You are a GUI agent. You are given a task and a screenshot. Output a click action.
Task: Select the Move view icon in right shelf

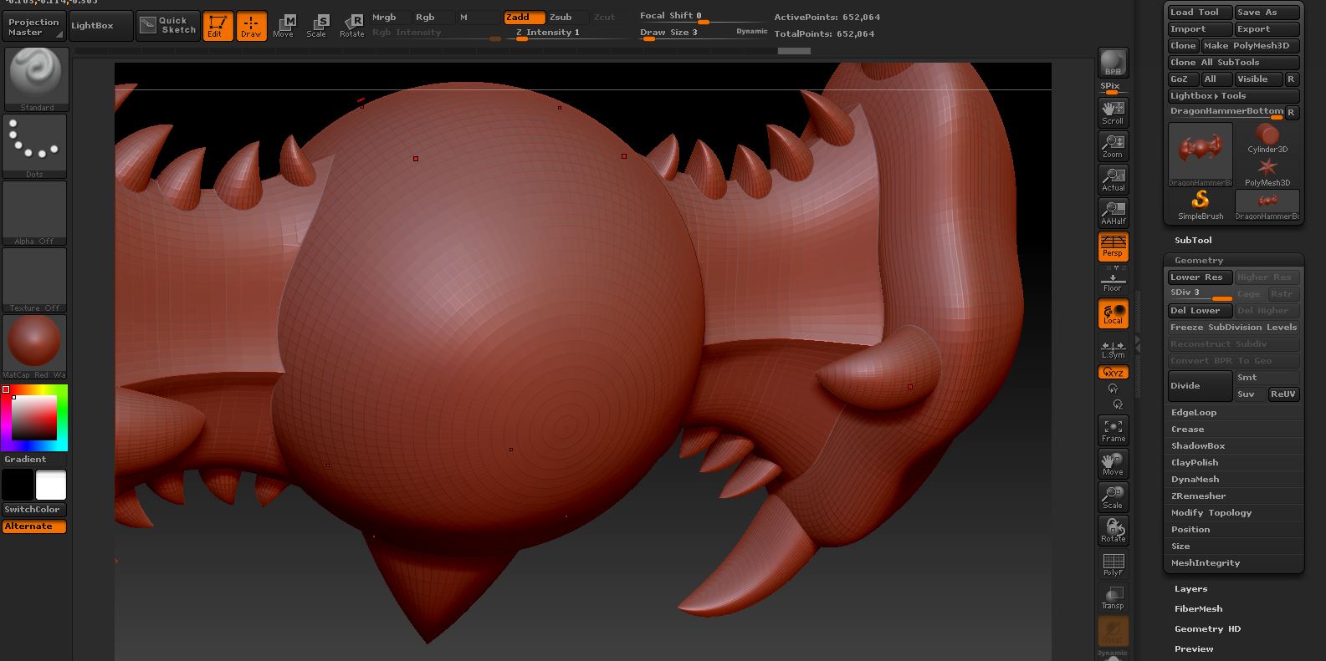[1113, 464]
